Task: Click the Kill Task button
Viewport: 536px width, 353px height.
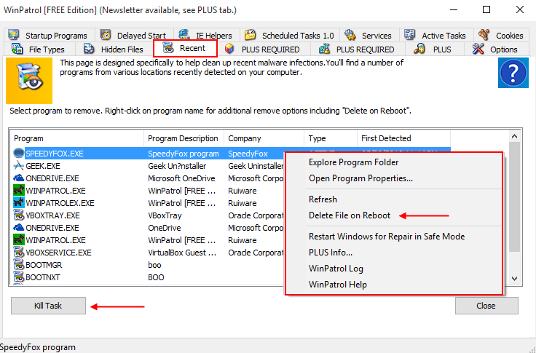Action: [x=48, y=306]
